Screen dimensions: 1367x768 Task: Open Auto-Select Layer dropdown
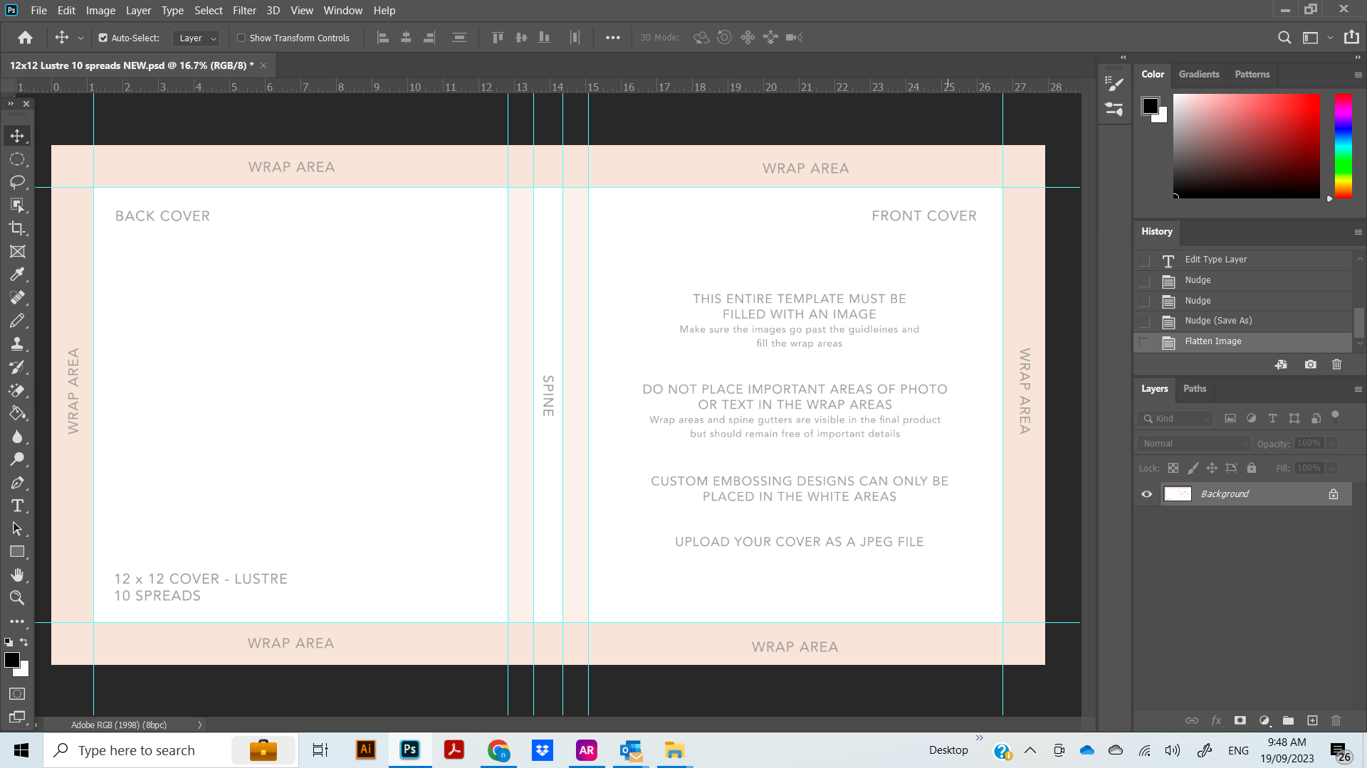197,38
